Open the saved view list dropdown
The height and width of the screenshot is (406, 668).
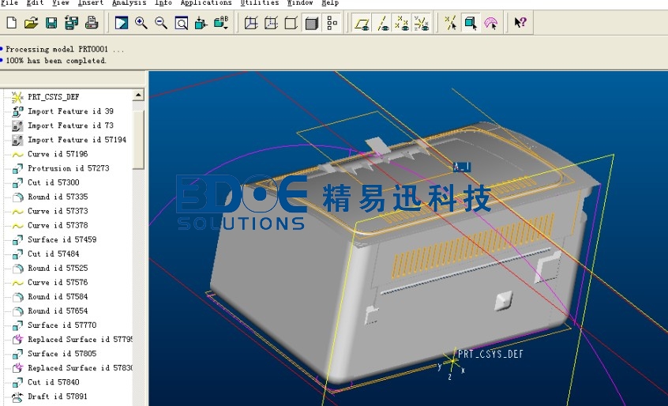[x=223, y=23]
